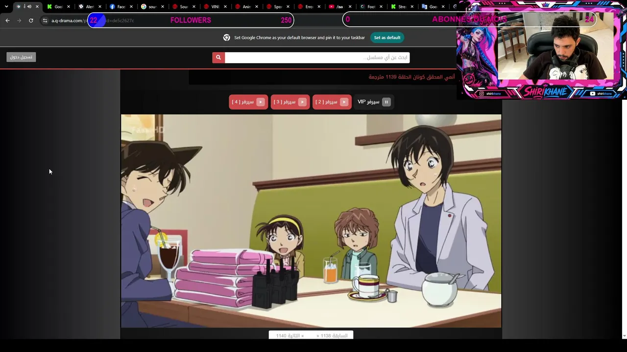Image resolution: width=627 pixels, height=352 pixels.
Task: Switch to the Google 'sour' tab
Action: pyautogui.click(x=152, y=6)
